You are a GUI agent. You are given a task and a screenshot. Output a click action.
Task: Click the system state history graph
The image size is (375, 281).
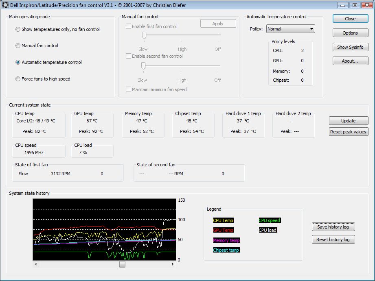pos(105,229)
